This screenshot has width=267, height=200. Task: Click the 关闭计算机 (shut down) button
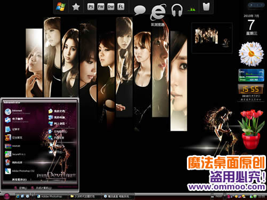click(41, 188)
